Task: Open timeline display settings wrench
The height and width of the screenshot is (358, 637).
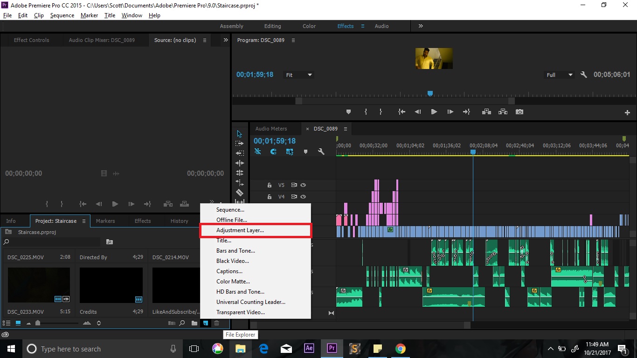Action: coord(321,151)
